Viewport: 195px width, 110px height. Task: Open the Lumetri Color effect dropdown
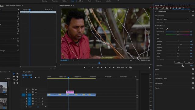point(174,11)
